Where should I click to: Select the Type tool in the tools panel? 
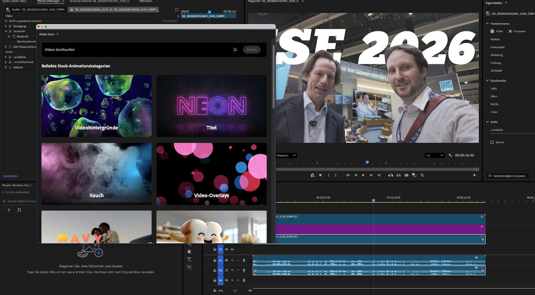[189, 259]
